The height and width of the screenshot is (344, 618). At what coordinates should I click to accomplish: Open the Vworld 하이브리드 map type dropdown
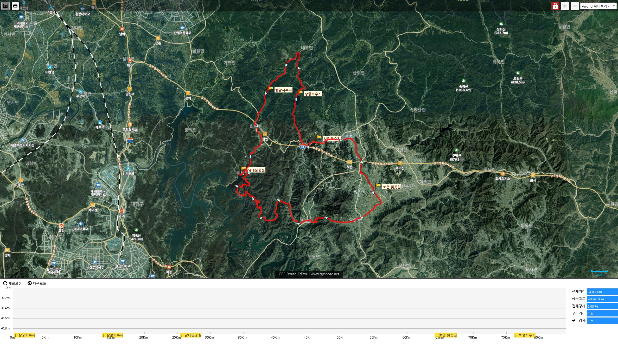point(598,6)
